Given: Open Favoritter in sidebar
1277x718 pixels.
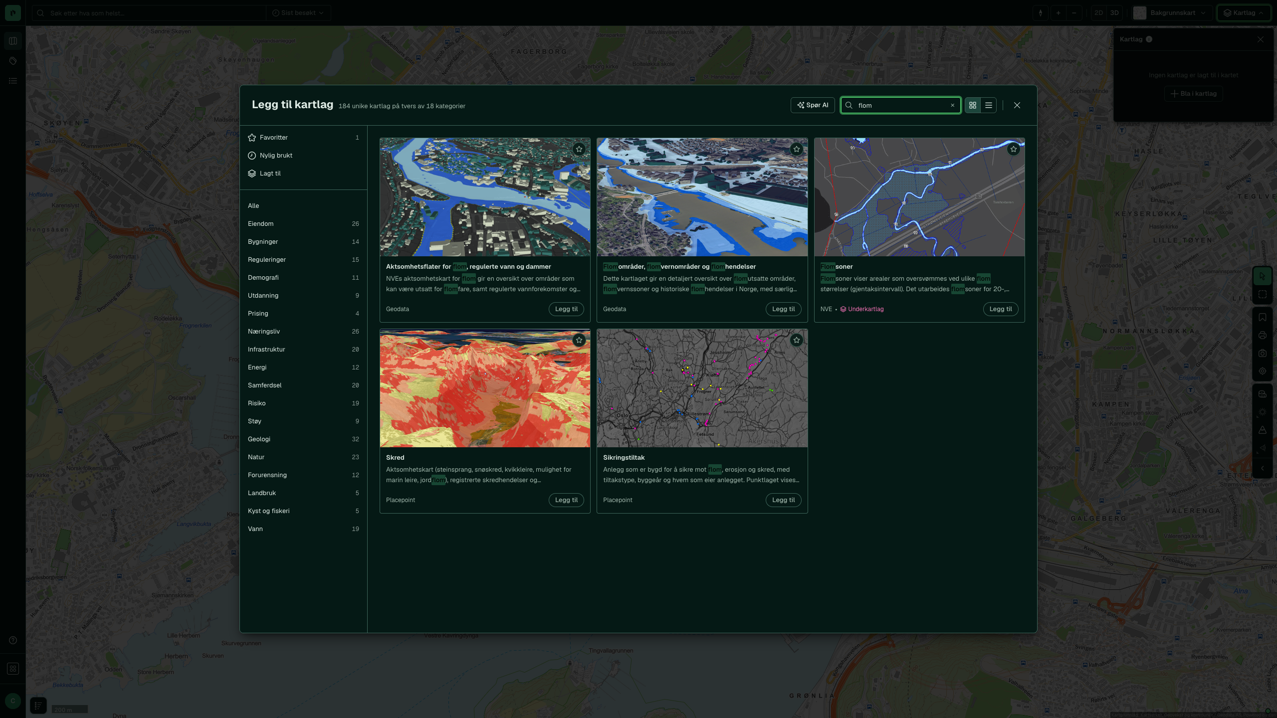Looking at the screenshot, I should (303, 138).
